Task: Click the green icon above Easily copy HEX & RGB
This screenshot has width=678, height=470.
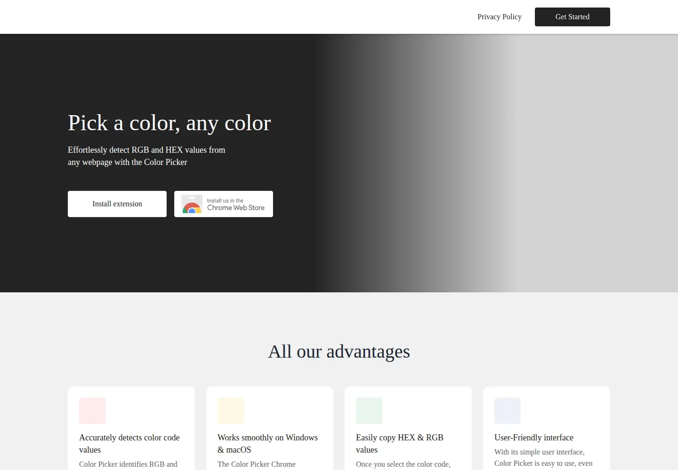Action: (x=369, y=411)
